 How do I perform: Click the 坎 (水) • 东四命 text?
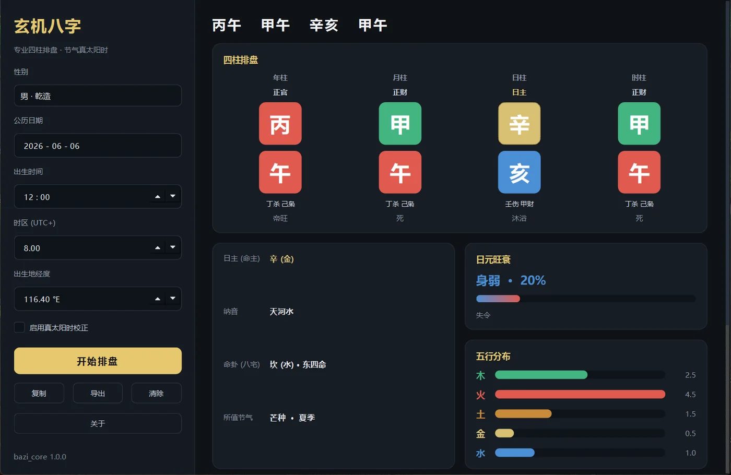click(298, 364)
